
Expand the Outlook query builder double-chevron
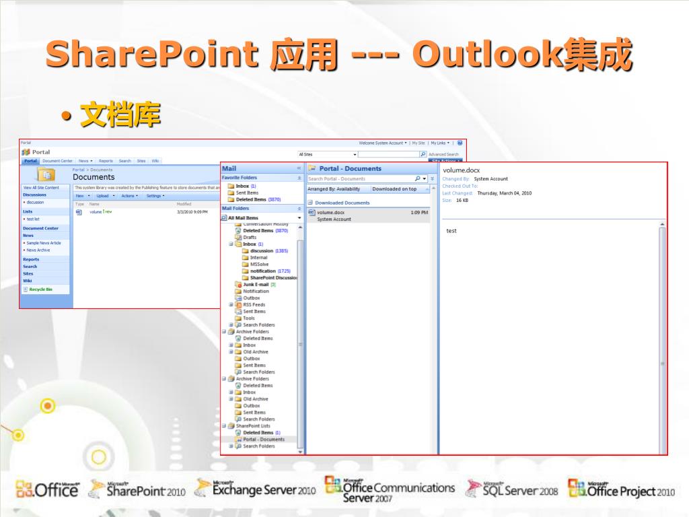[x=433, y=178]
